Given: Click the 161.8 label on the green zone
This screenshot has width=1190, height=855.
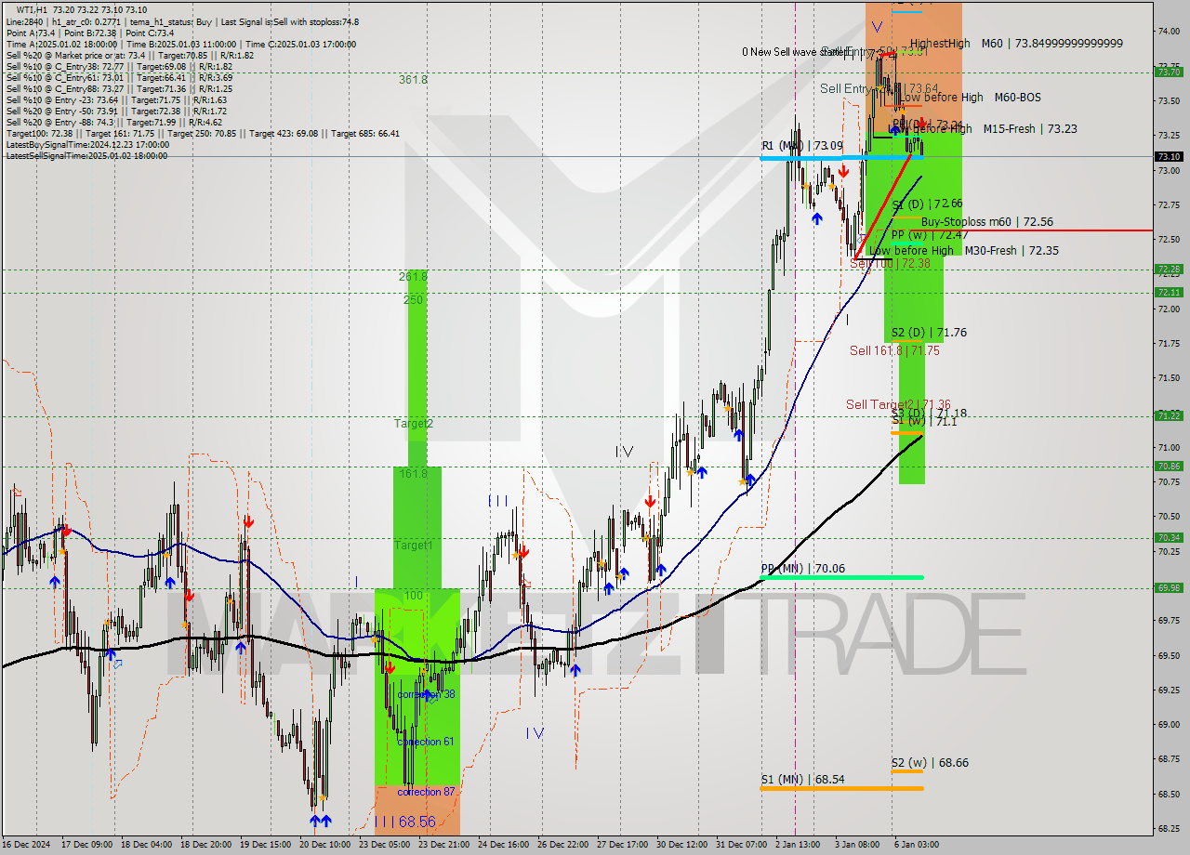Looking at the screenshot, I should point(413,474).
